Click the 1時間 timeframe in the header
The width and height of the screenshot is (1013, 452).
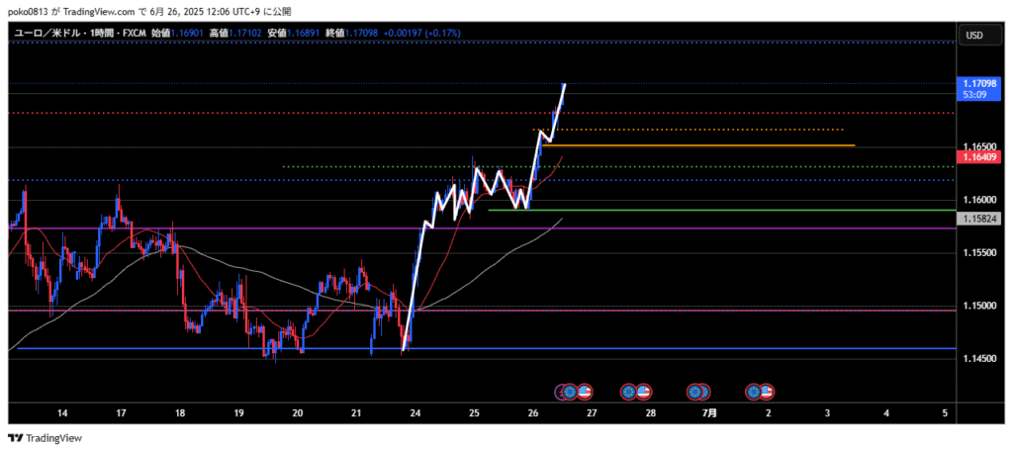click(x=100, y=33)
